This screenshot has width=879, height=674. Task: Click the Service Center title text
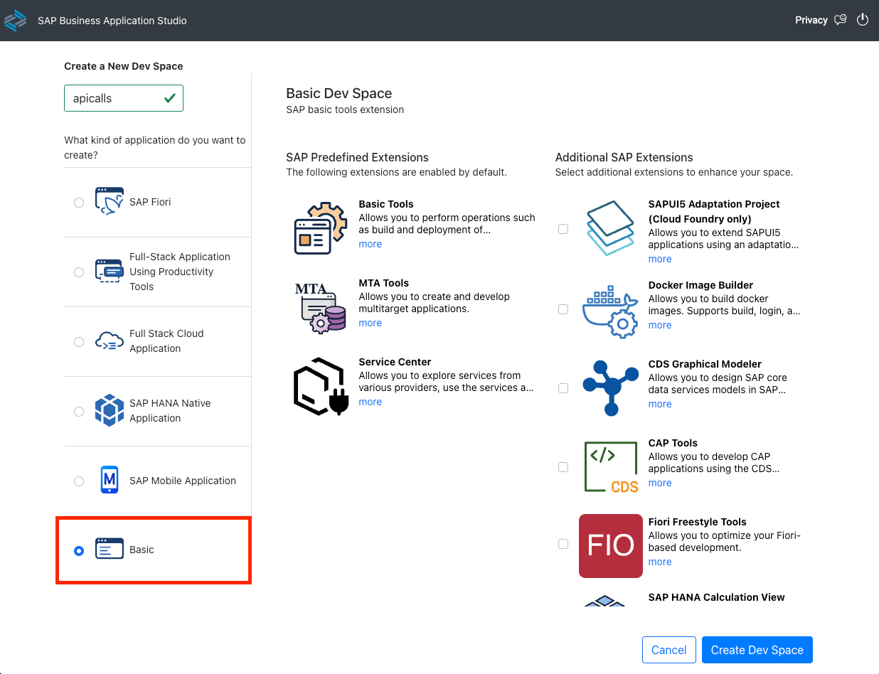click(395, 362)
